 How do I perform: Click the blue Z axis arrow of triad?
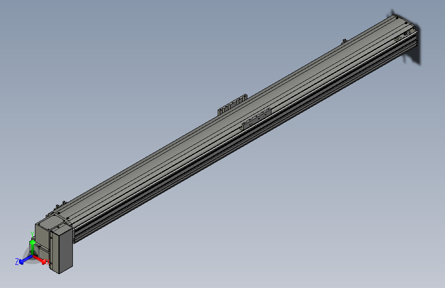pyautogui.click(x=26, y=260)
